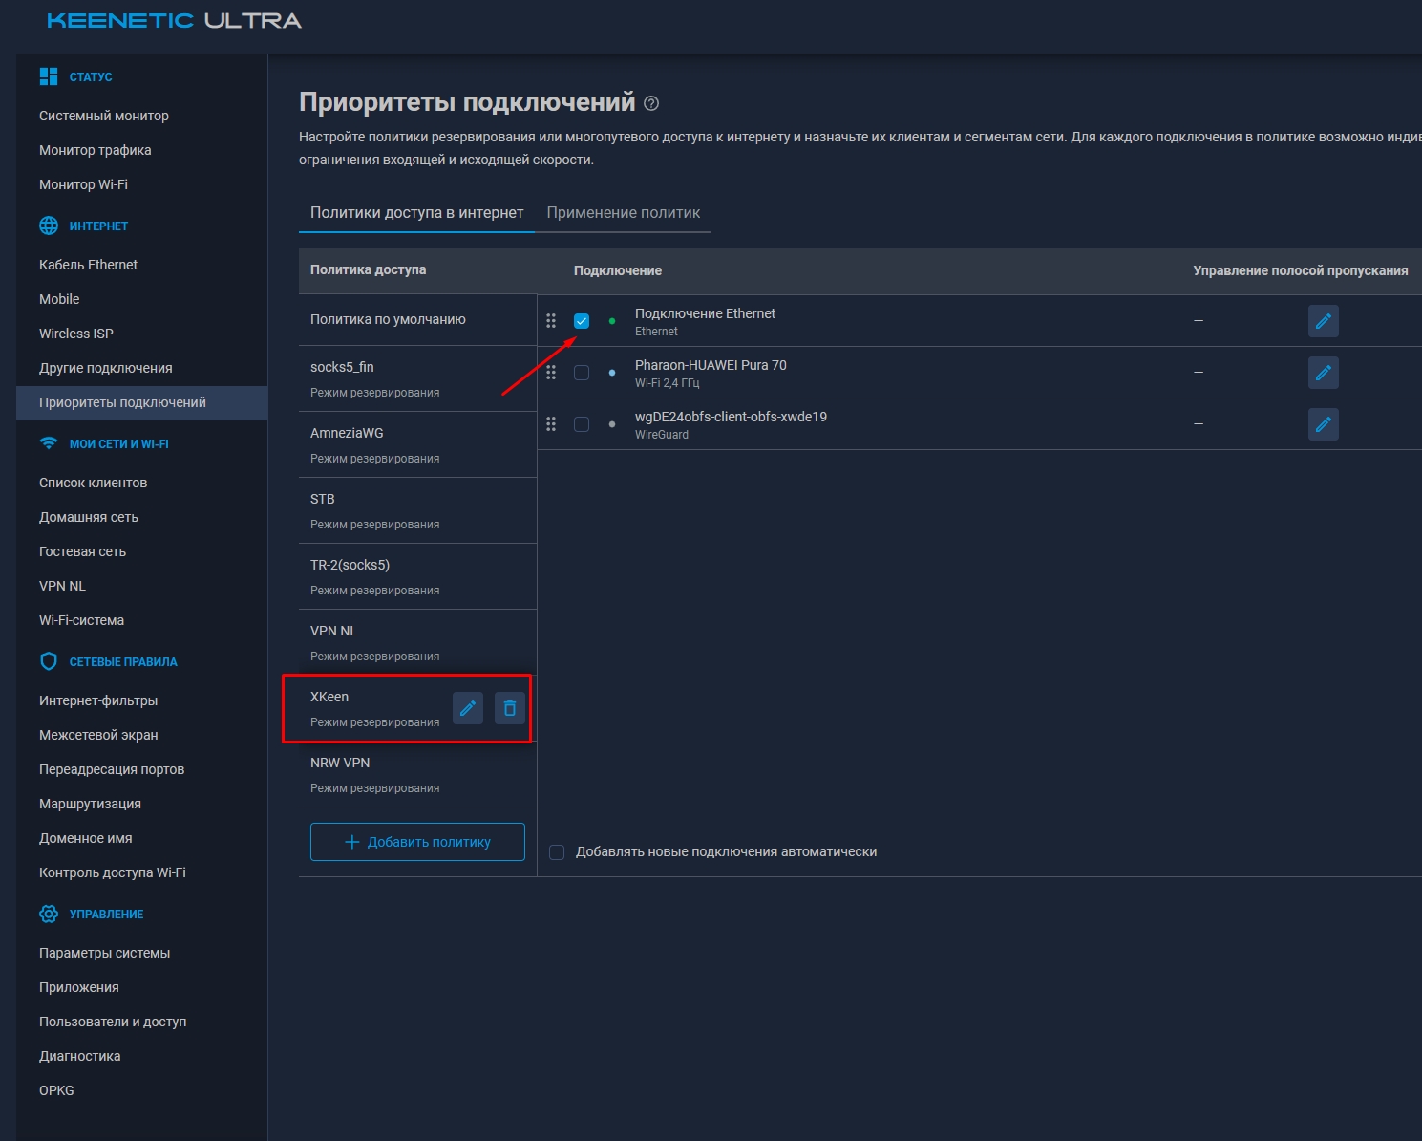Click the help question mark next to page title
The image size is (1422, 1141).
coord(652,101)
